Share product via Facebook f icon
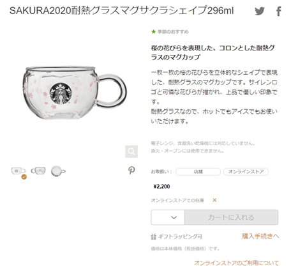This screenshot has height=278, width=291. point(279,11)
